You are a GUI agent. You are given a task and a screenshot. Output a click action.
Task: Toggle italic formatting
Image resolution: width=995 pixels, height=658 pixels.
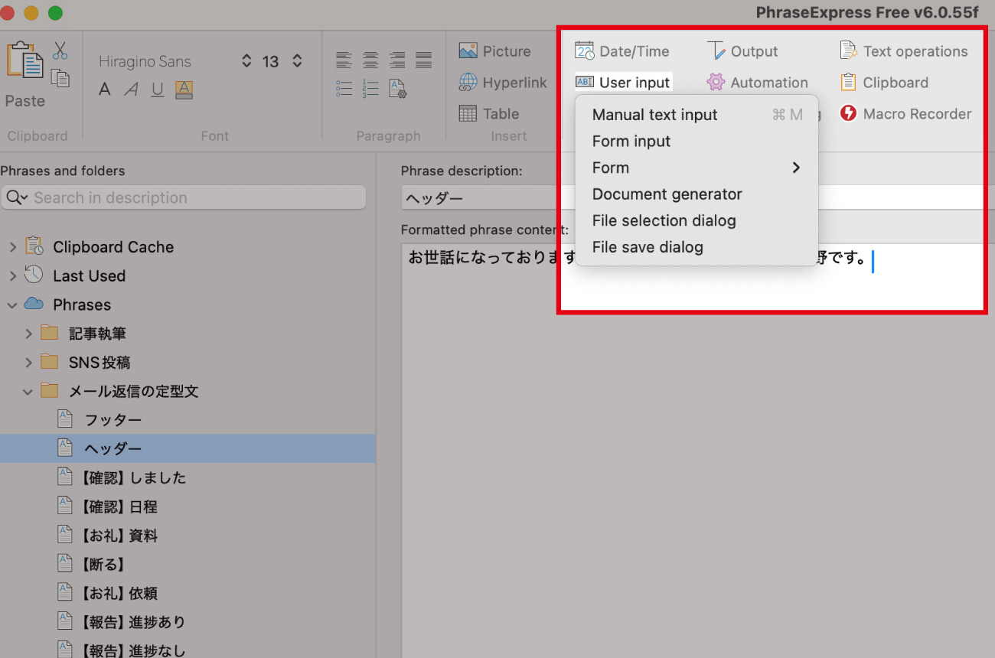coord(132,90)
